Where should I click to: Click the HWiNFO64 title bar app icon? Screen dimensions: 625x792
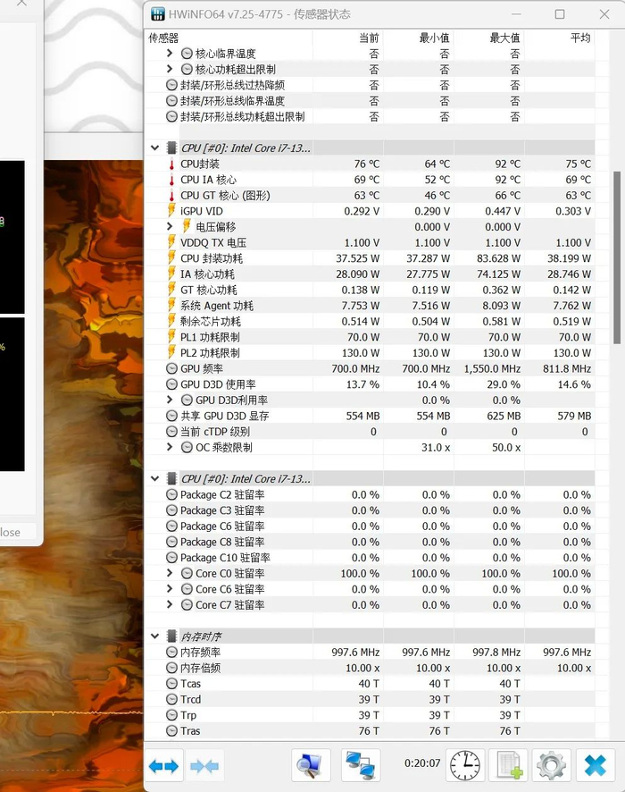158,14
